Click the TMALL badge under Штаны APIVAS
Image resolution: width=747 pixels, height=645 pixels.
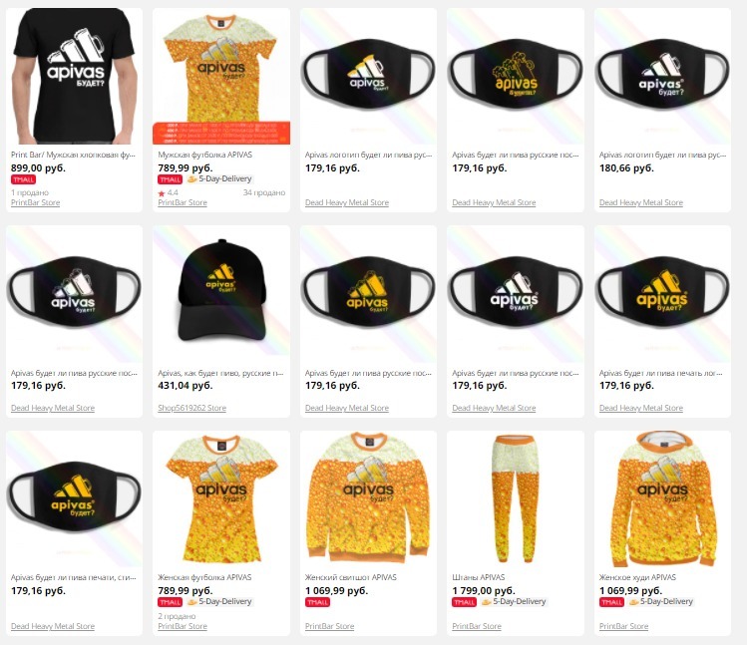[x=465, y=602]
